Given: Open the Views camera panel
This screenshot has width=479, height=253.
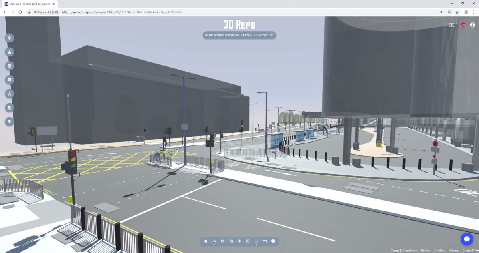Looking at the screenshot, I should pyautogui.click(x=10, y=80).
